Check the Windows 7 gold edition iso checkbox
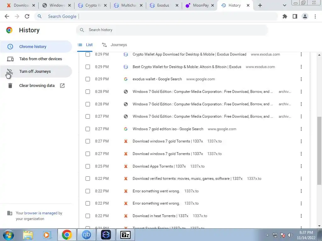The image size is (322, 241). click(x=88, y=129)
